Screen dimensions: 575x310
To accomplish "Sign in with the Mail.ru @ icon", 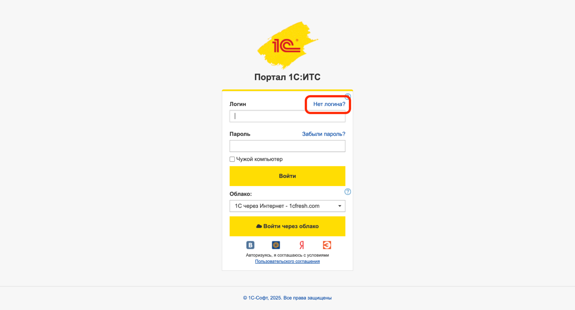I will (276, 245).
